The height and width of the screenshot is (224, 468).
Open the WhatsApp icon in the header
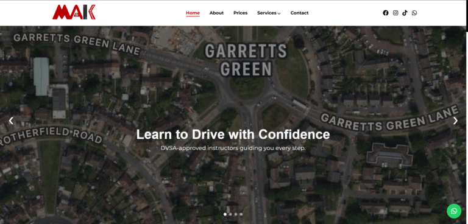[x=414, y=13]
